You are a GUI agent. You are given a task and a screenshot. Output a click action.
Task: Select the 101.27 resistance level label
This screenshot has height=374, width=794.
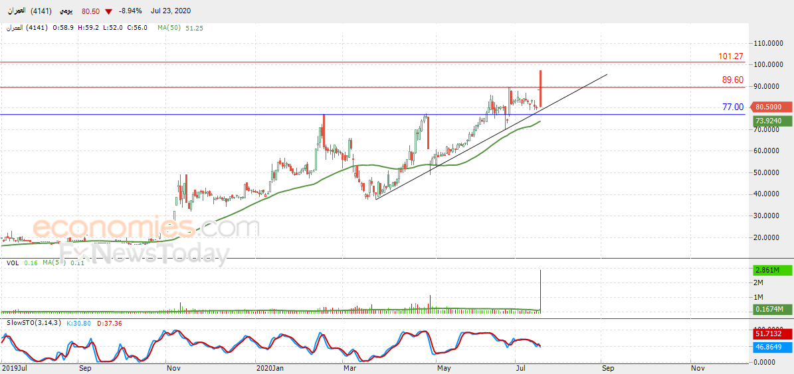coord(731,56)
